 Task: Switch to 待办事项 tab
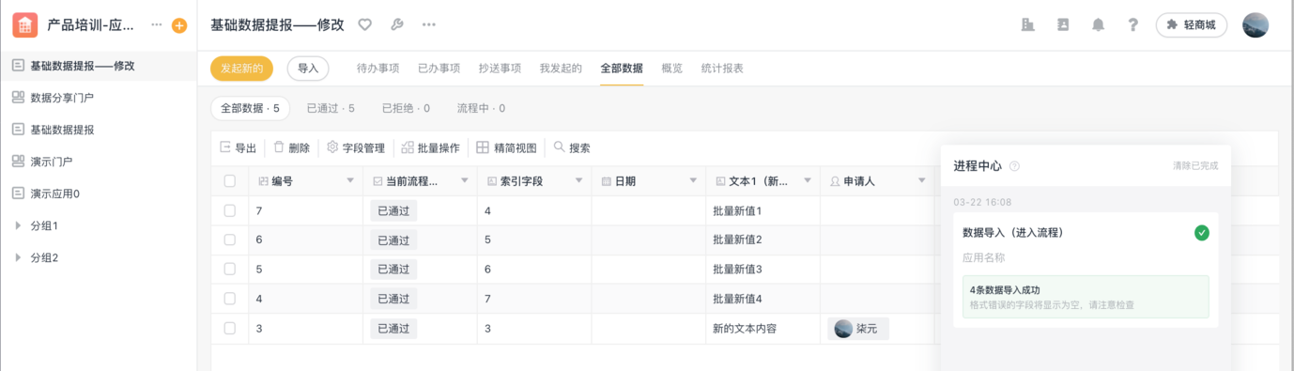click(x=378, y=69)
